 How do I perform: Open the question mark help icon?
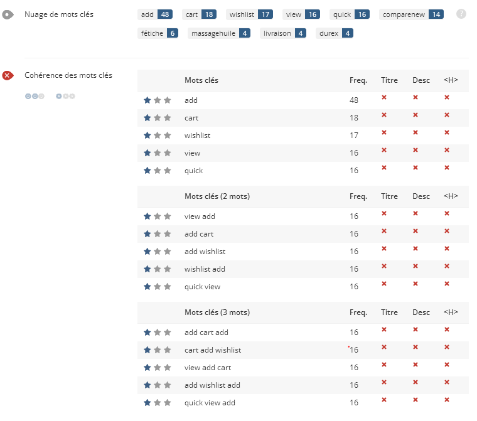pos(461,14)
